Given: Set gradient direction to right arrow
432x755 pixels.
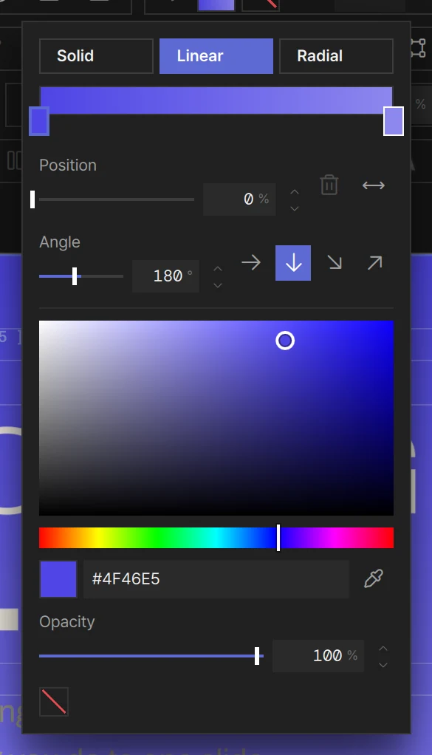Looking at the screenshot, I should [x=250, y=263].
